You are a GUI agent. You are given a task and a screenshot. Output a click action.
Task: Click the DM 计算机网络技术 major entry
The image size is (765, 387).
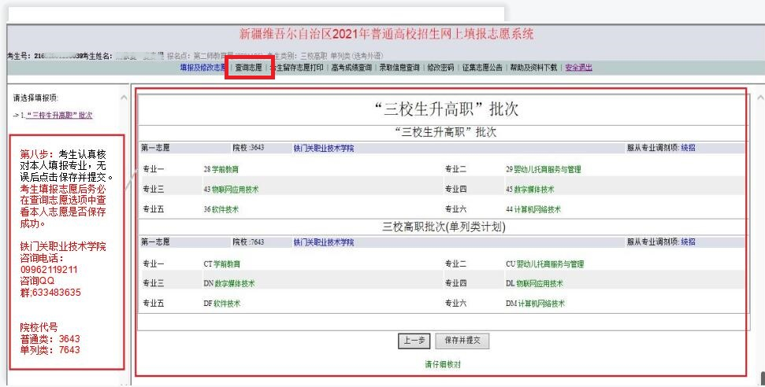coord(535,303)
